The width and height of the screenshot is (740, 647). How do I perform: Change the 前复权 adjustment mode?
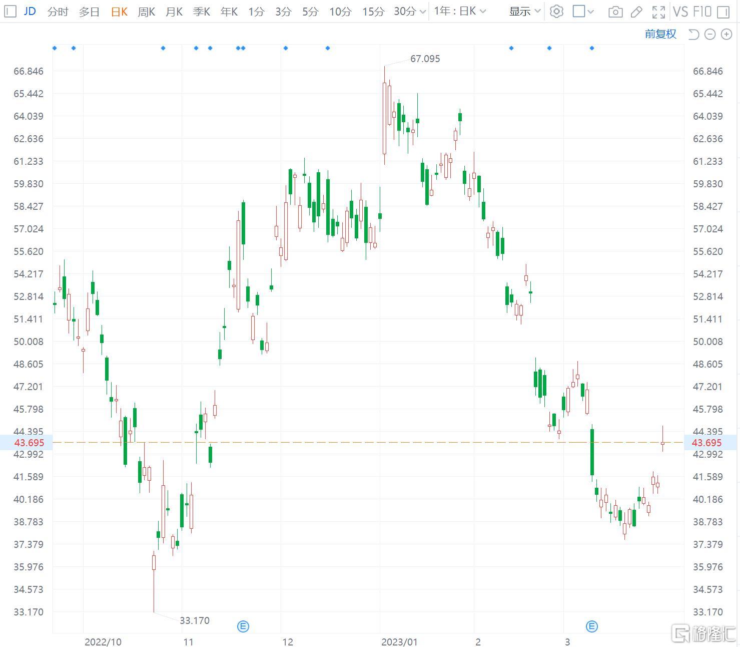coord(660,34)
